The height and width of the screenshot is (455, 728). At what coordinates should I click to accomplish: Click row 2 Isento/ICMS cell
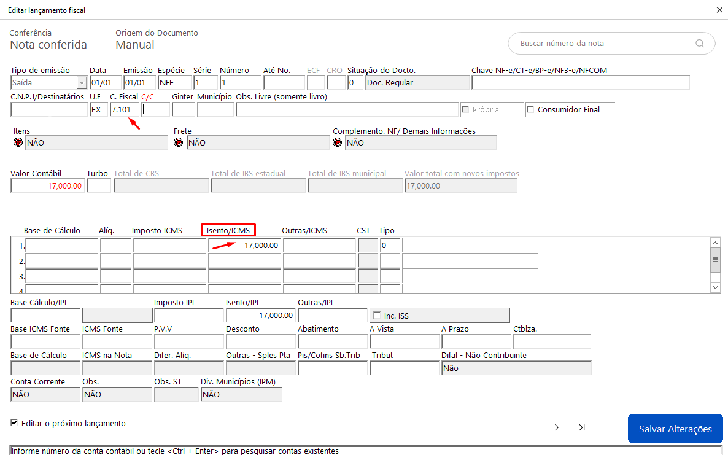click(x=244, y=261)
